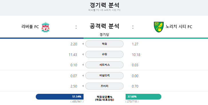The height and width of the screenshot is (105, 208).
Task: Select the 세트피스 stat pill button
Action: [x=104, y=65]
